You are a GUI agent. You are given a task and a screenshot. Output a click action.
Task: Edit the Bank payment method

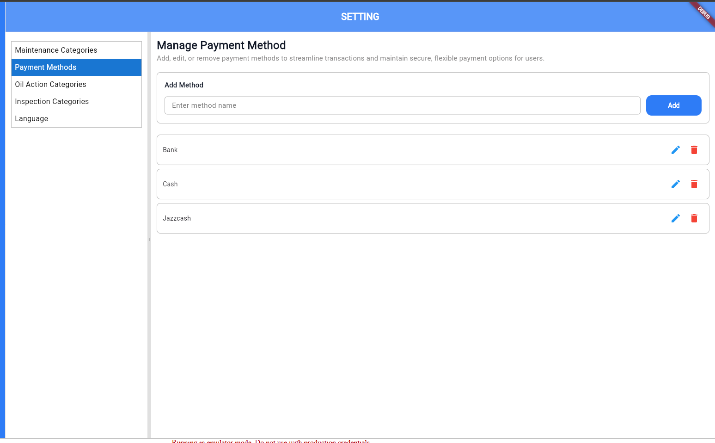point(675,150)
